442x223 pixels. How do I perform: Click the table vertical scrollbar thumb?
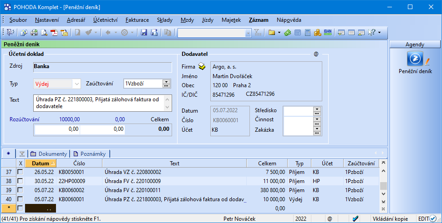coord(383,186)
